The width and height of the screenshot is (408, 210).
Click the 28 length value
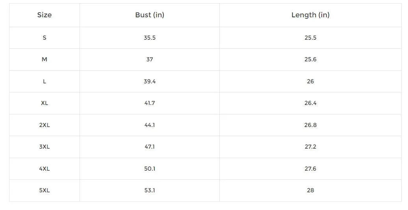[x=310, y=190]
